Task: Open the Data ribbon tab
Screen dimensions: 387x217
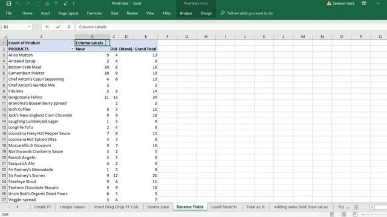Action: pos(114,13)
